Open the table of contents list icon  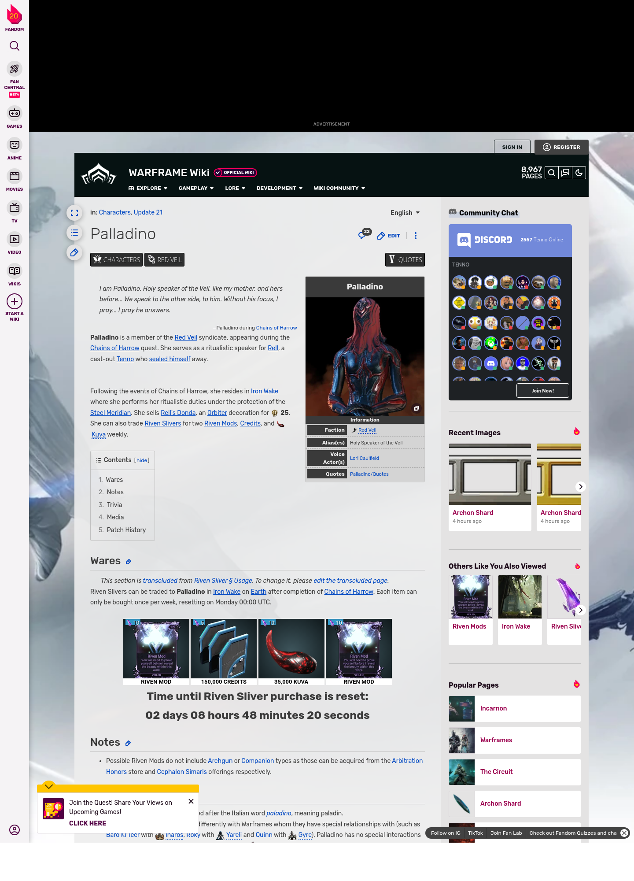pos(74,233)
